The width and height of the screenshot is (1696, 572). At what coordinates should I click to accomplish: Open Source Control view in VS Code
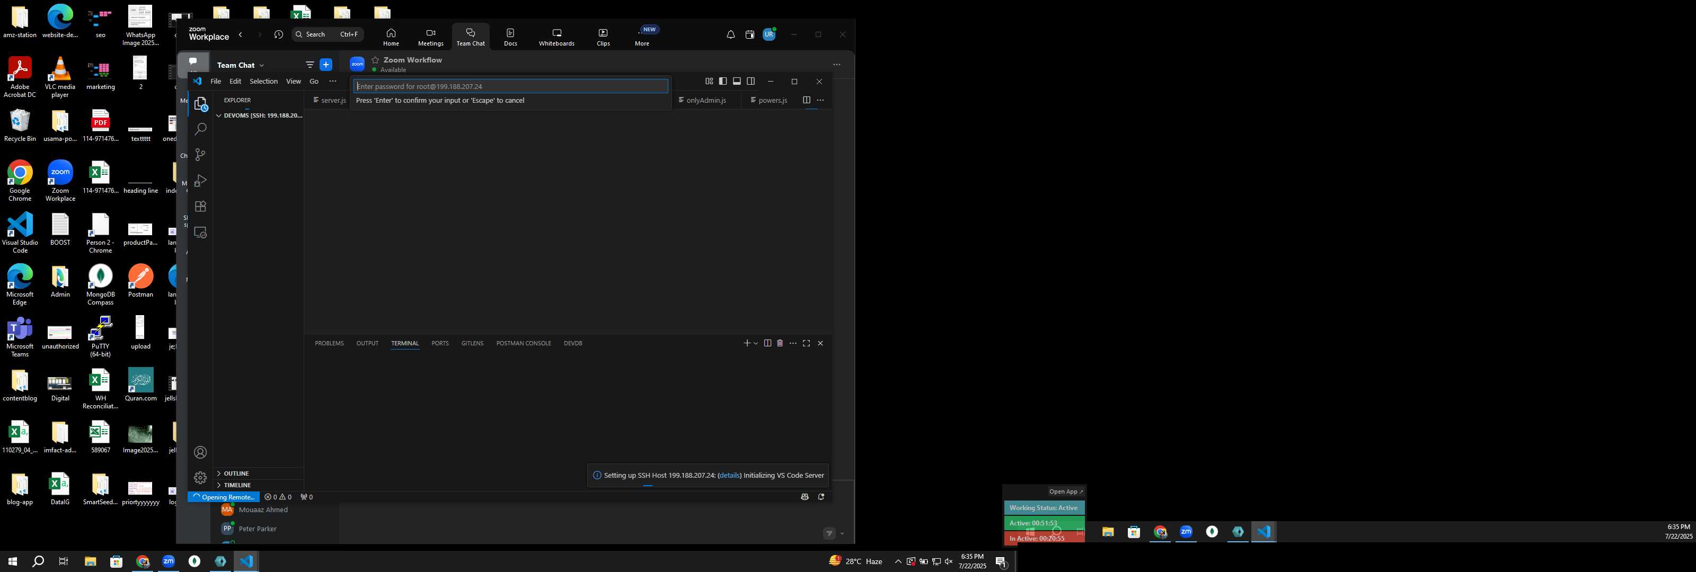(x=201, y=155)
